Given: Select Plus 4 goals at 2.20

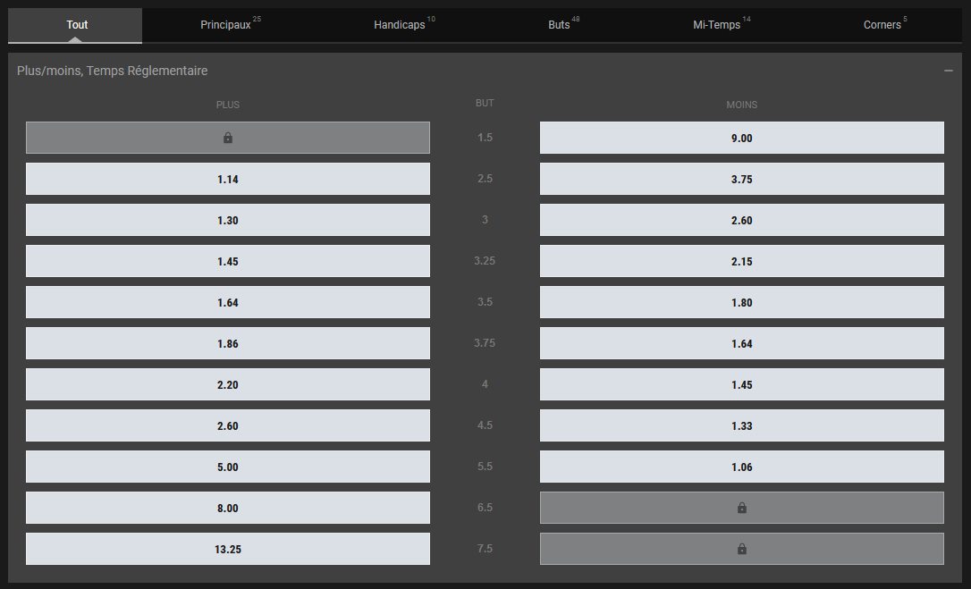Looking at the screenshot, I should (227, 384).
